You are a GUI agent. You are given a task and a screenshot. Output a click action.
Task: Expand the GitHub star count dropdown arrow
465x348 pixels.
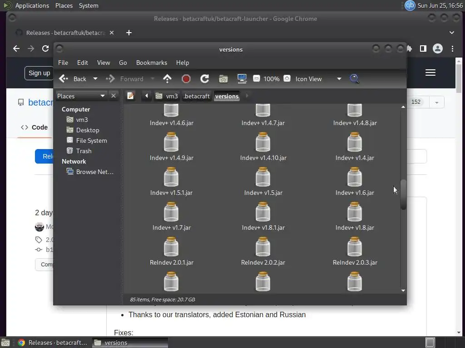436,102
